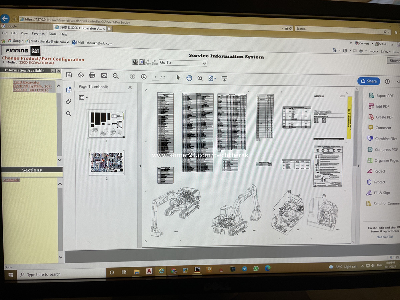
Task: Open the Edit menu
Action: pyautogui.click(x=14, y=33)
